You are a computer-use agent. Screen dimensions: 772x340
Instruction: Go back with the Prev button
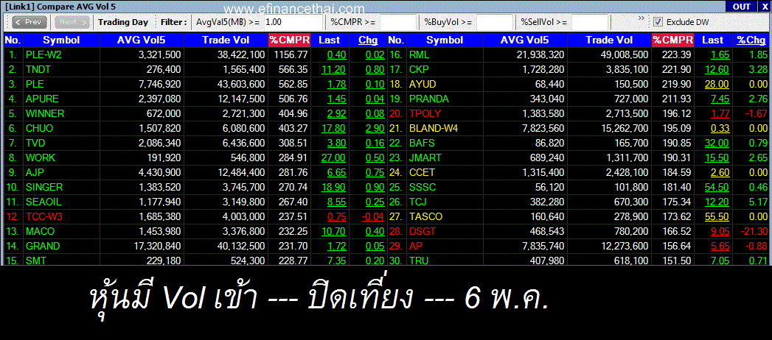pos(29,22)
